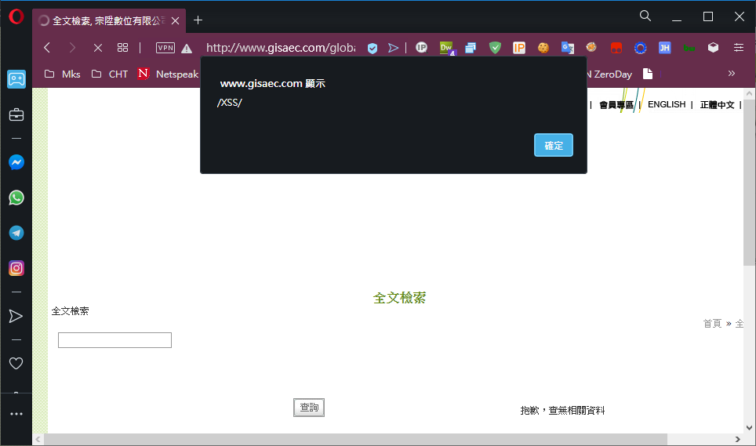Click the security warning triangle icon
Screen dimensions: 756x446
coord(187,48)
